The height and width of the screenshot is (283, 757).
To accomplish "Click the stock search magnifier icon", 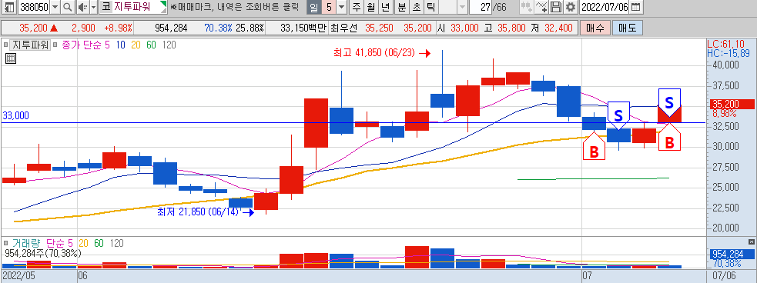I will coord(68,7).
